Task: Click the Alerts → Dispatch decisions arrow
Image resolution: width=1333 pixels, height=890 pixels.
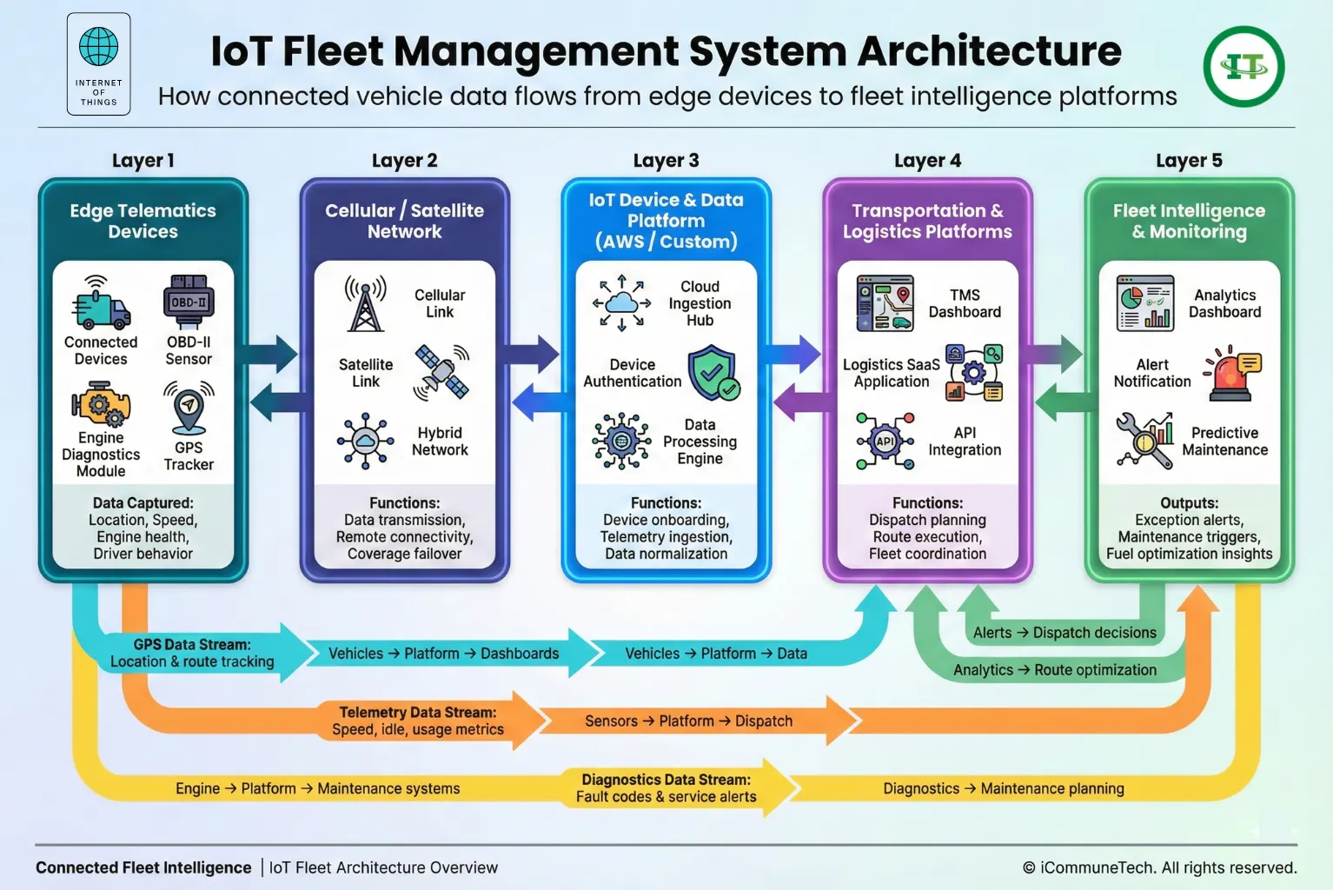Action: click(1064, 633)
